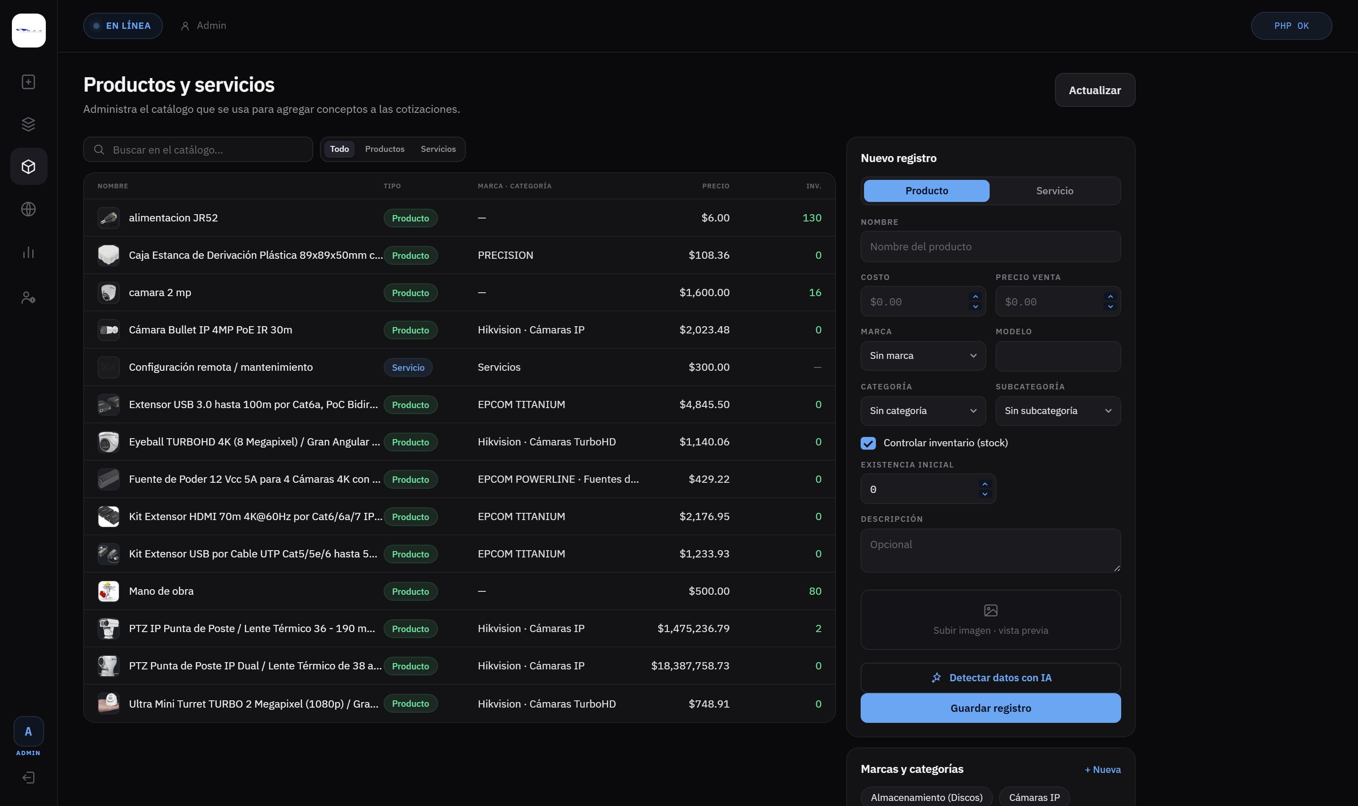Open the globe icon in sidebar
1358x806 pixels.
pos(28,209)
